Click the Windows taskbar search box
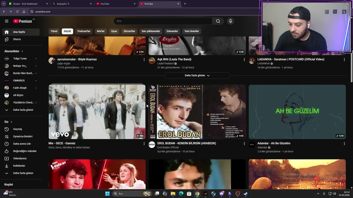 point(132,194)
